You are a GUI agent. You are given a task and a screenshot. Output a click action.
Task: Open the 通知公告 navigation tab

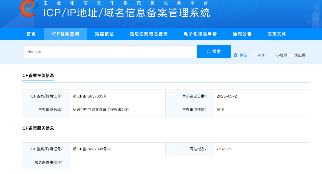(242, 34)
